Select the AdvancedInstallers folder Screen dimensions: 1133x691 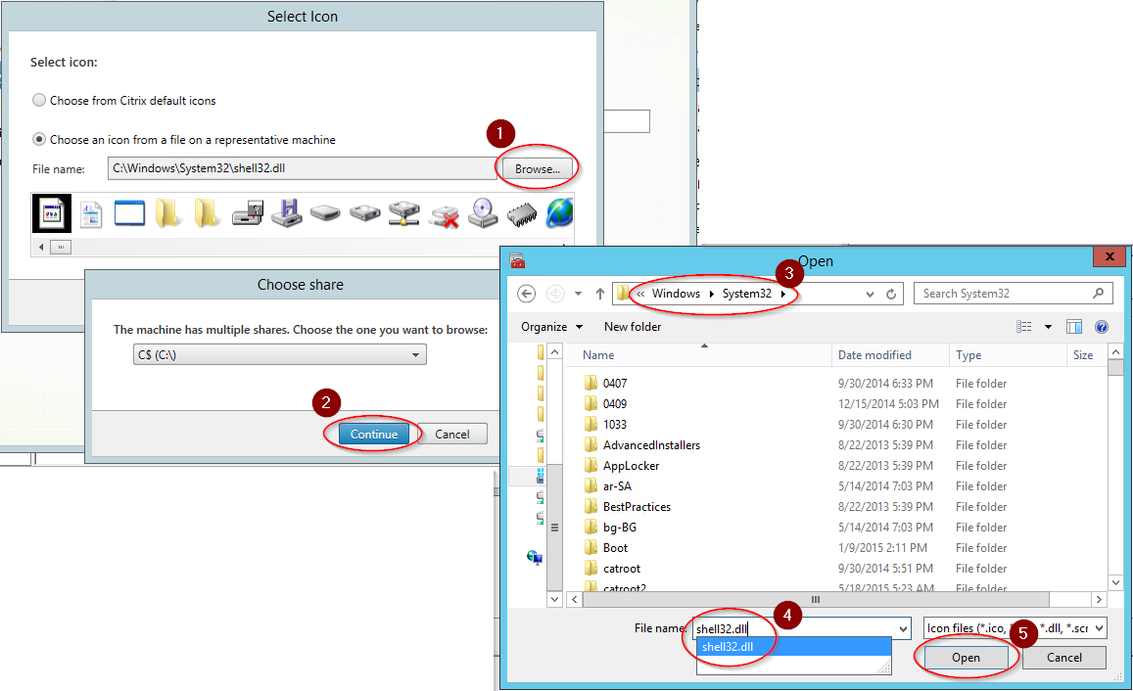point(651,445)
